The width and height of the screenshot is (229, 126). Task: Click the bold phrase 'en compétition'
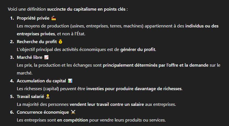click(73, 120)
